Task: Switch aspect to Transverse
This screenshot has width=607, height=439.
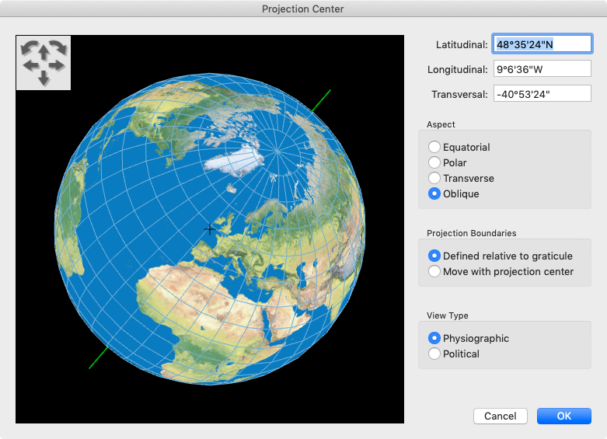Action: coord(434,179)
